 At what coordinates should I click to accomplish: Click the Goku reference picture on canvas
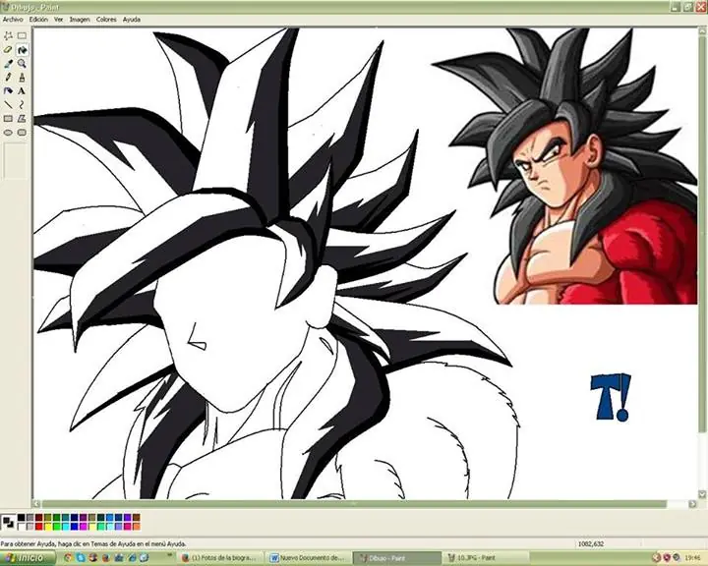click(x=564, y=166)
